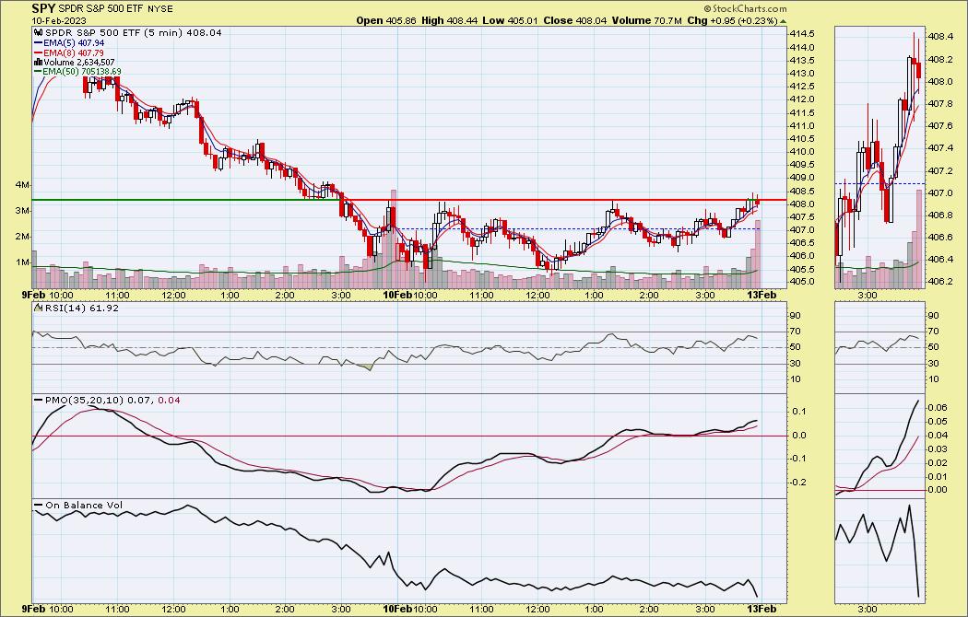Click the Close 408.04 value
Screen dimensions: 968x617
[x=575, y=20]
